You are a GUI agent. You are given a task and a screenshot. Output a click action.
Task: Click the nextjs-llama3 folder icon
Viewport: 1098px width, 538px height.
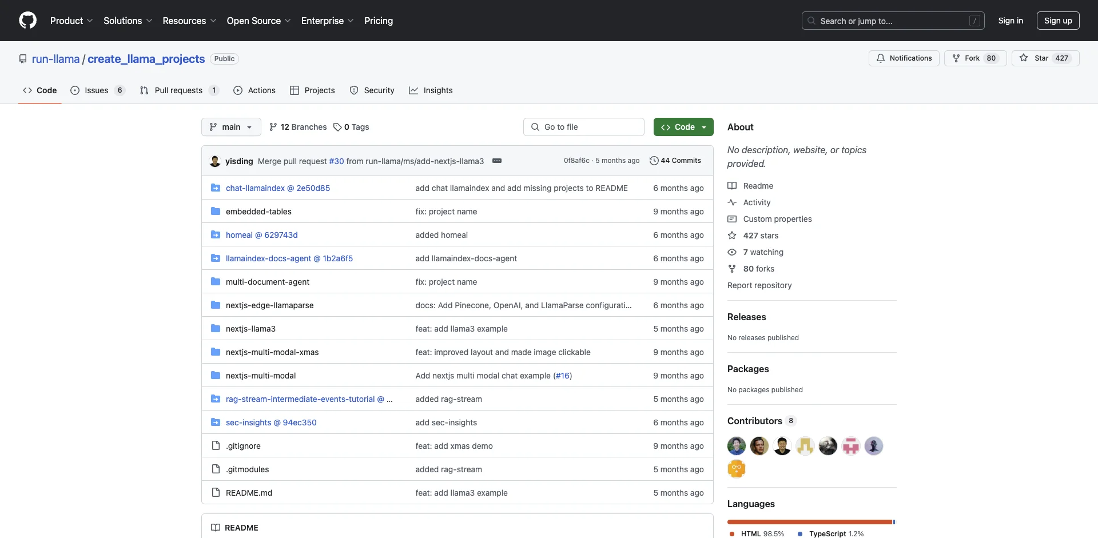point(216,329)
